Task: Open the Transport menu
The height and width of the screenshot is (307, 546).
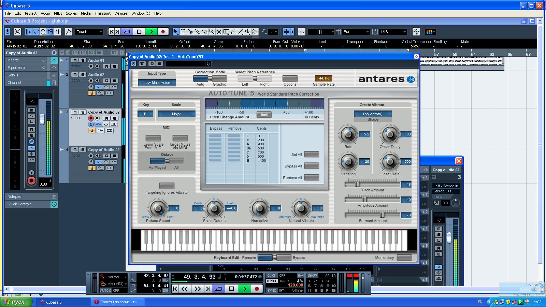Action: pyautogui.click(x=102, y=13)
